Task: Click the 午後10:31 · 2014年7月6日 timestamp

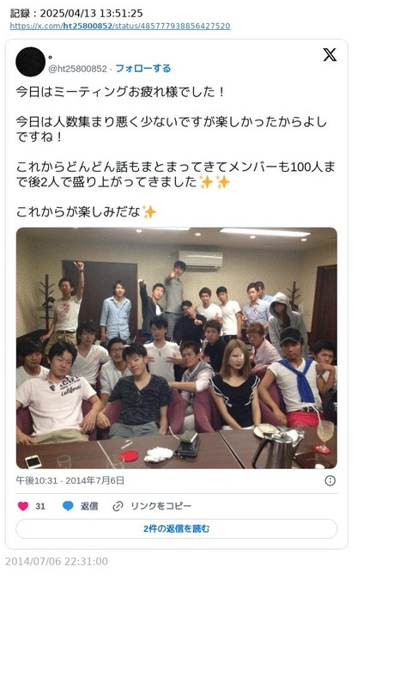Action: [x=70, y=480]
